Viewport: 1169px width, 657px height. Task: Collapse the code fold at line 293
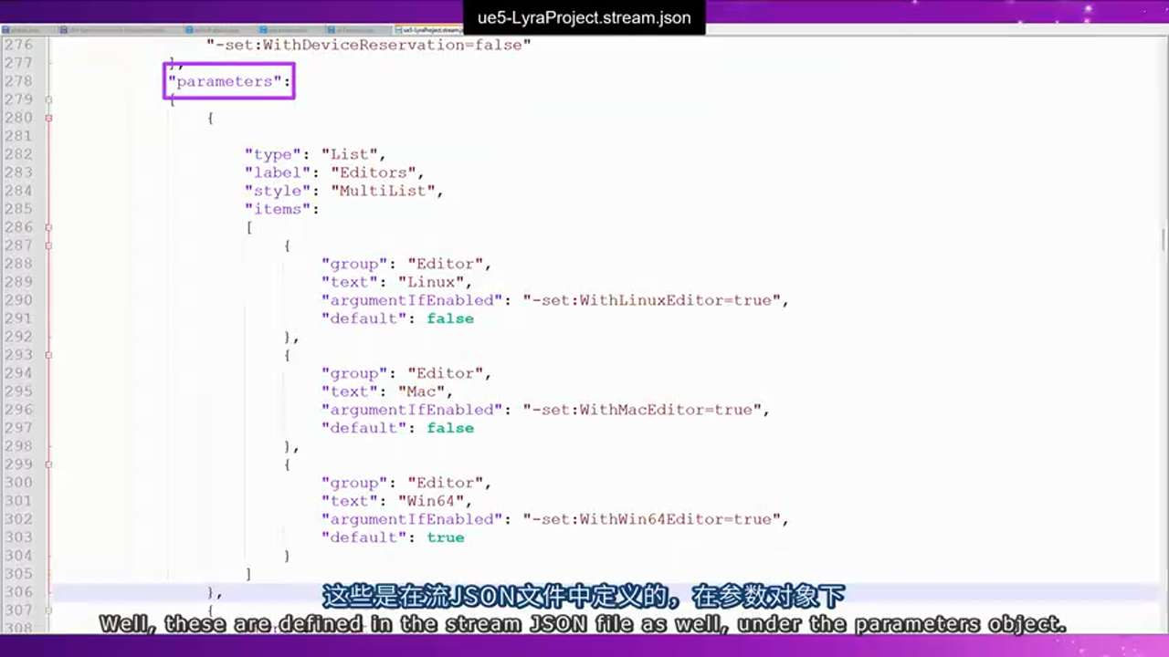(47, 354)
